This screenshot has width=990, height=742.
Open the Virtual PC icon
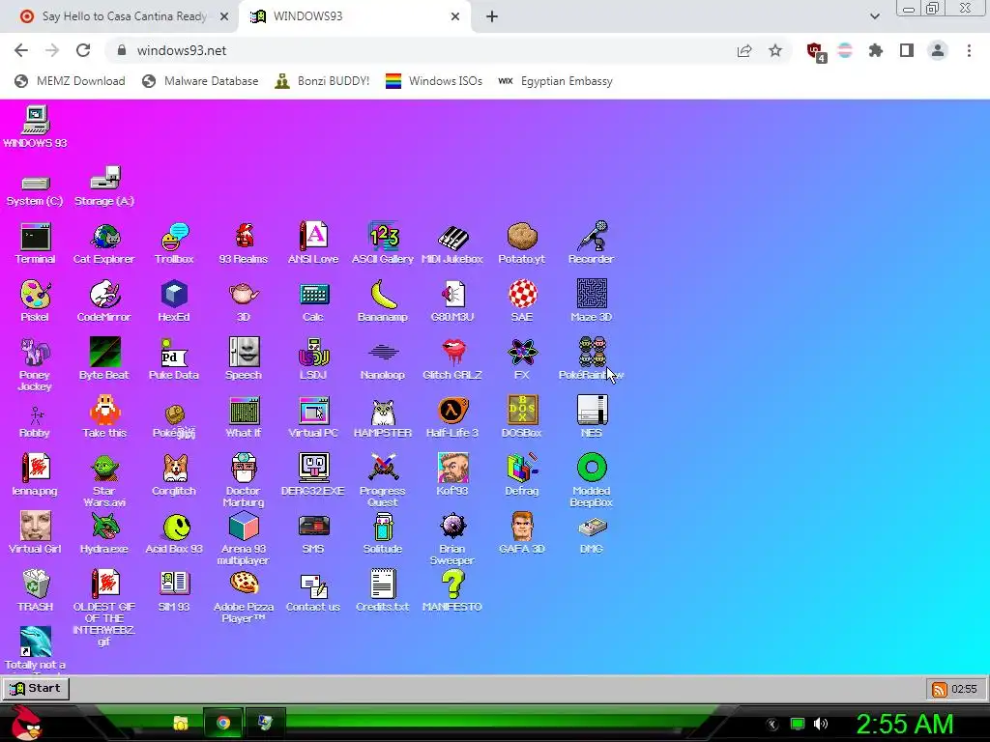tap(313, 417)
